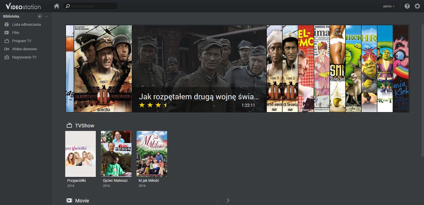
Task: Click the TVShow section icon
Action: (69, 125)
